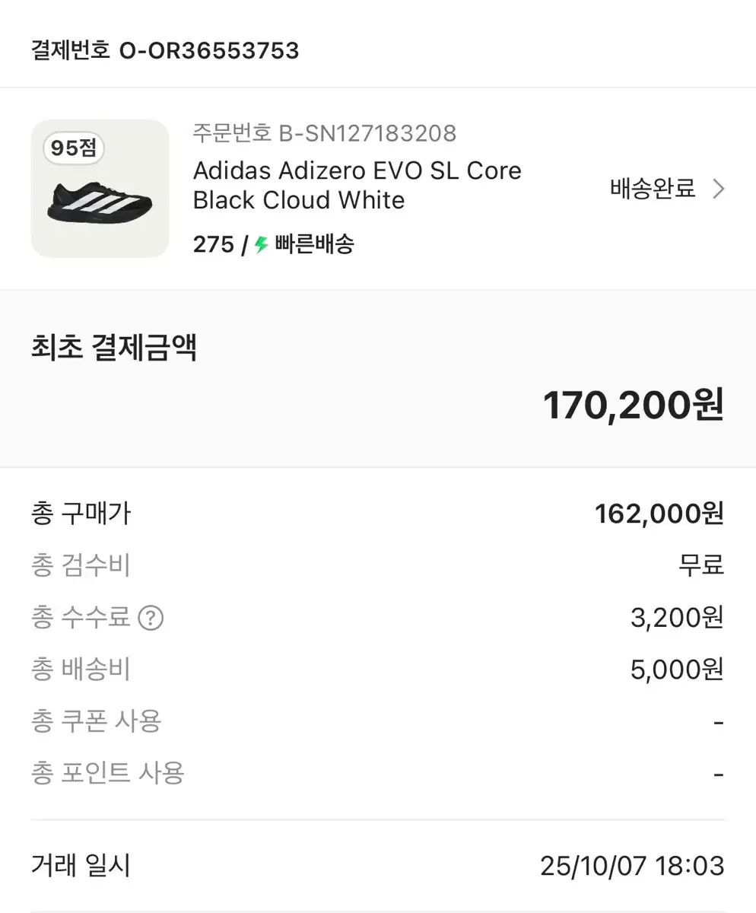This screenshot has width=756, height=913.
Task: Open delivery details via the right chevron
Action: [719, 189]
